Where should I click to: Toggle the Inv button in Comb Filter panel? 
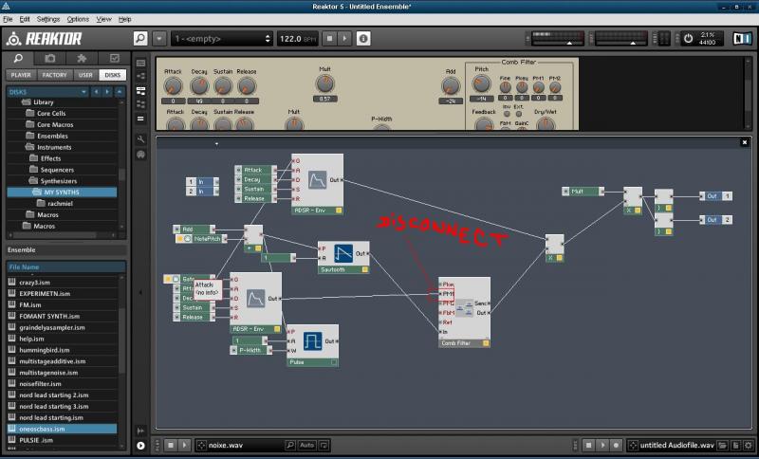507,114
